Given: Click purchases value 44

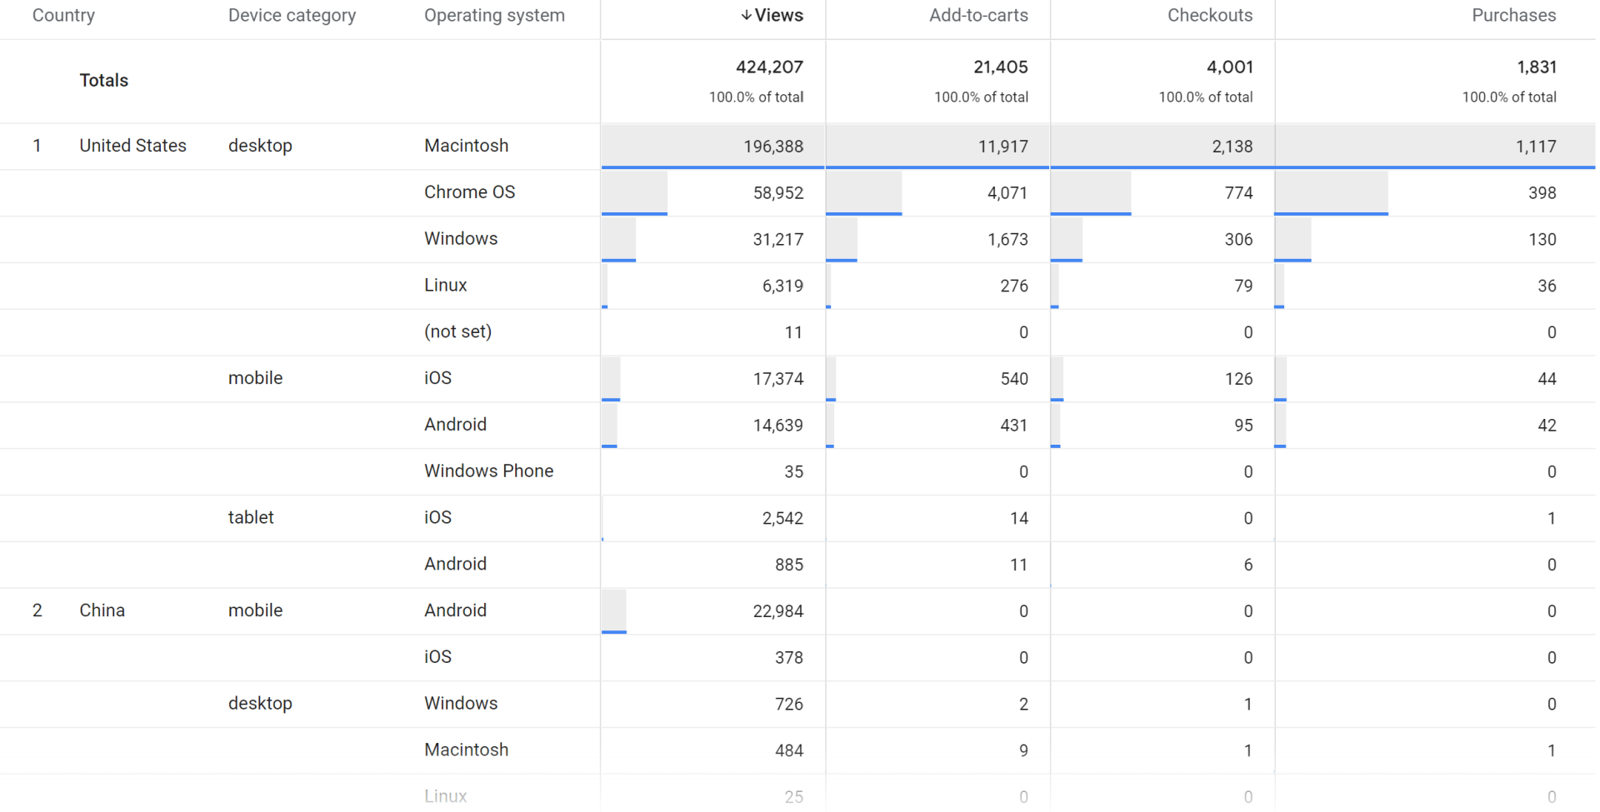Looking at the screenshot, I should pos(1547,379).
